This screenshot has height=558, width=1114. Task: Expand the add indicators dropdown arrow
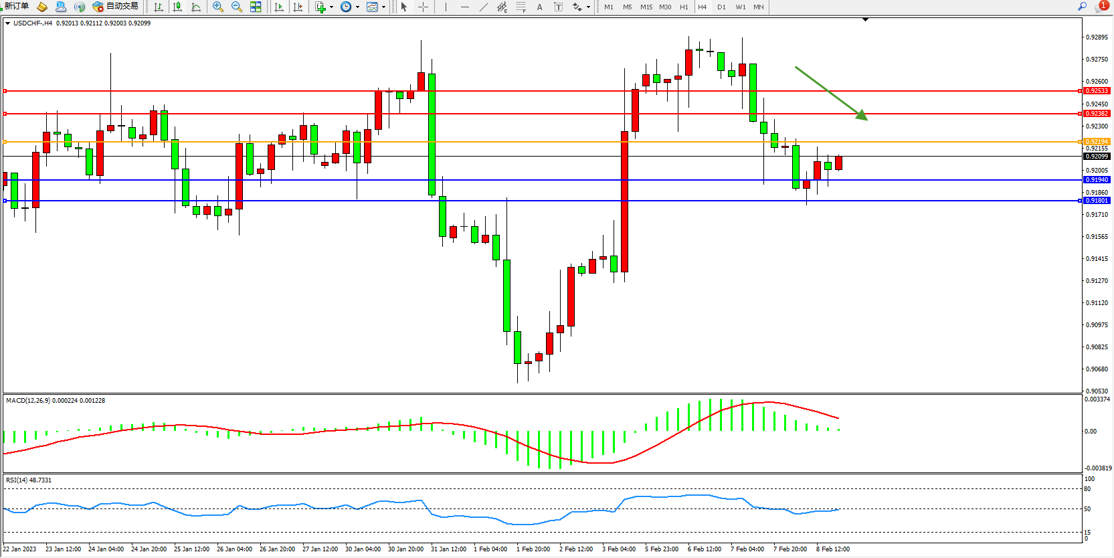point(332,7)
